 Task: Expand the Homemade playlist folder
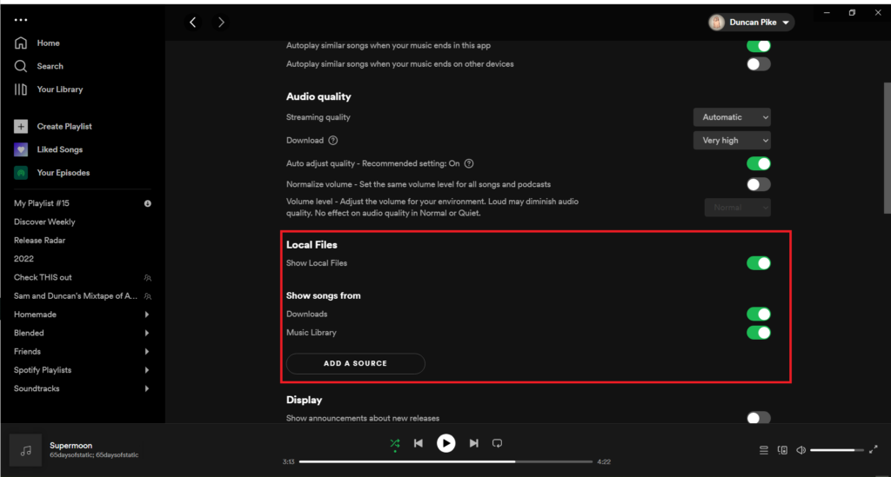pyautogui.click(x=146, y=315)
